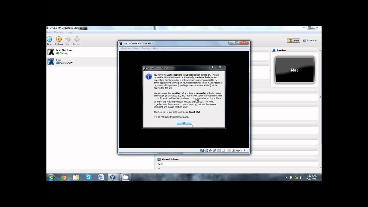
Task: Open Machine menu in VirtualBox Manager
Action: pos(59,32)
